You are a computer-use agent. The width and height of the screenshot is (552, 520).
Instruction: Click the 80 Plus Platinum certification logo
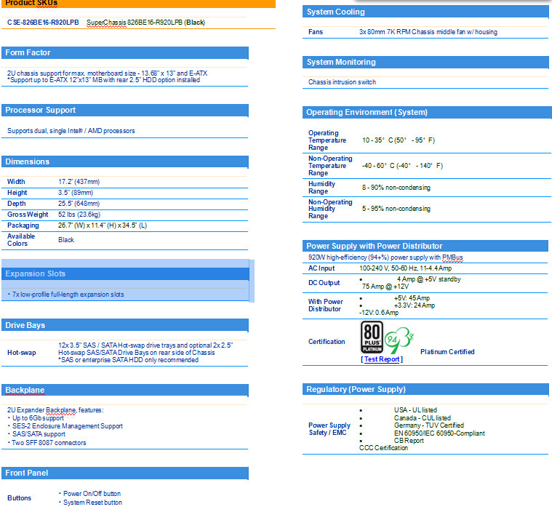372,337
